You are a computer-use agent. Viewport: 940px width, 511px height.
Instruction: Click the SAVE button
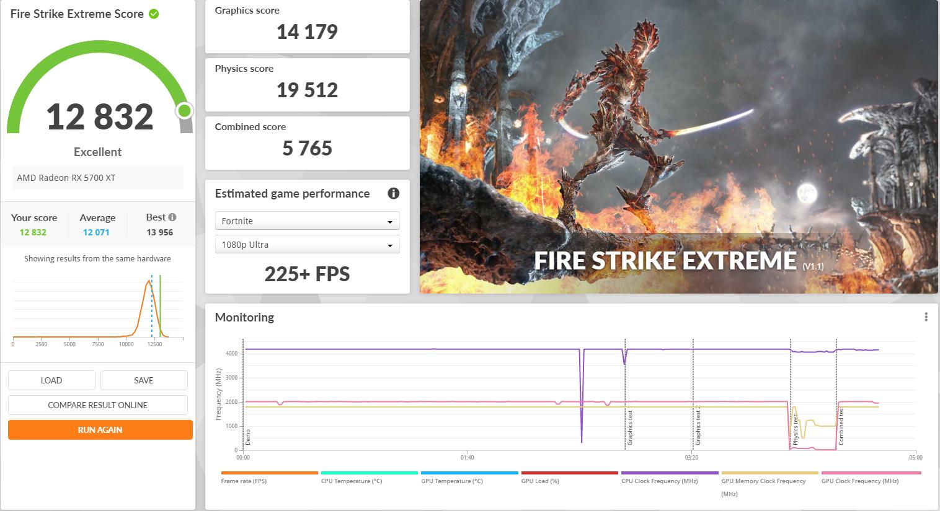click(x=144, y=380)
